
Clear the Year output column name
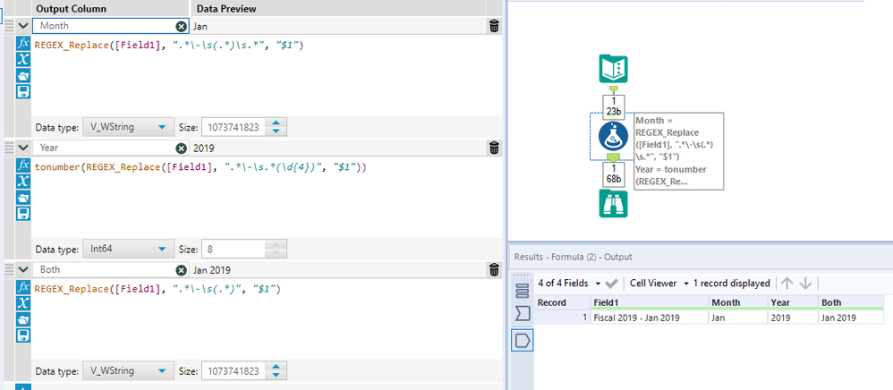181,148
